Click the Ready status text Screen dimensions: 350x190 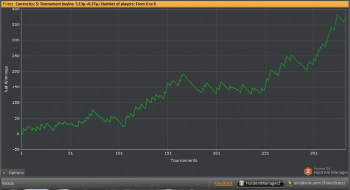click(x=8, y=184)
